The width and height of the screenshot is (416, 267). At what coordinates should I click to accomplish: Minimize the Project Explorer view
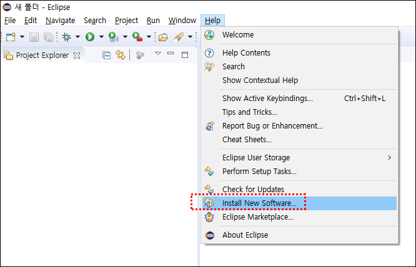[x=171, y=53]
